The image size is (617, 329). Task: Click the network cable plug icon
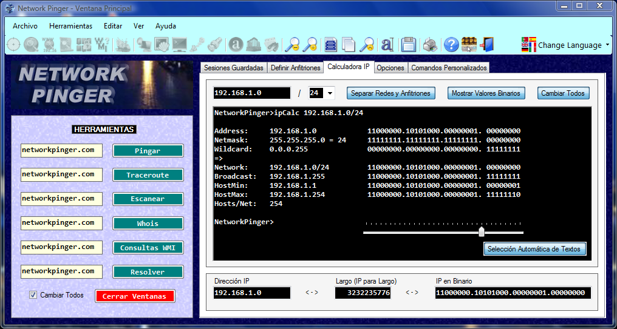[x=197, y=44]
